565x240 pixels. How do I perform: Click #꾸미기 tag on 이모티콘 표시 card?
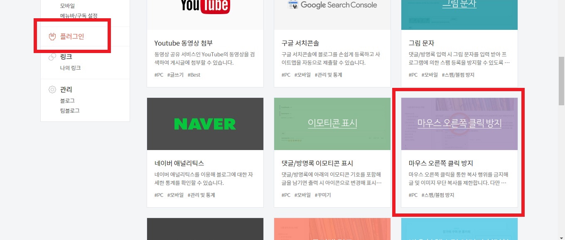click(323, 195)
